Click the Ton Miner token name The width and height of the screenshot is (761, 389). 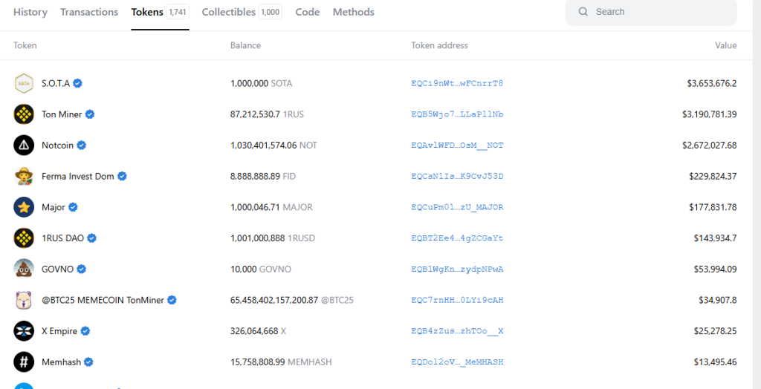click(x=62, y=114)
